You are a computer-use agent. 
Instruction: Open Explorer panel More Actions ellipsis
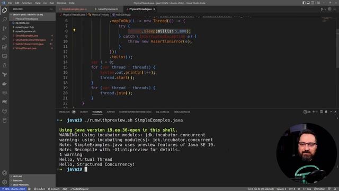(x=51, y=9)
